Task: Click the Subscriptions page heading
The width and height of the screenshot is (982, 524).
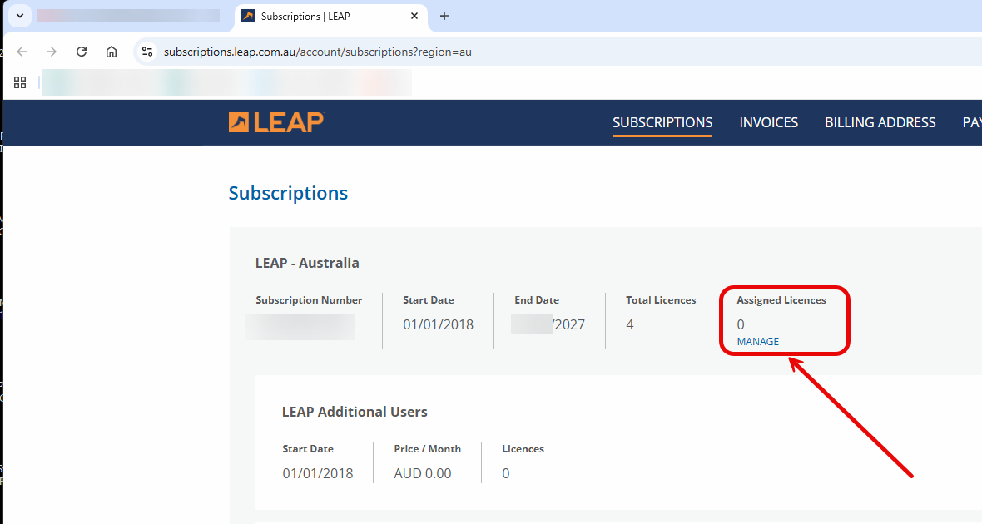Action: (x=288, y=192)
